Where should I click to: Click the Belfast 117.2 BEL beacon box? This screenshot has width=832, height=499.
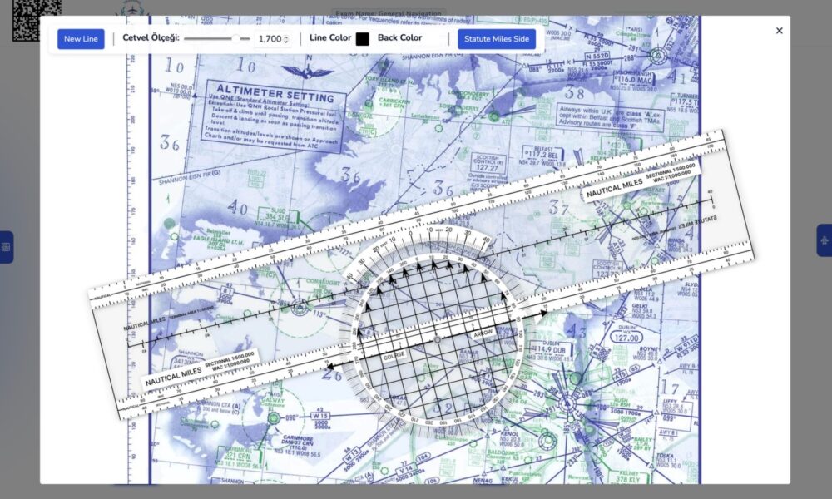tap(542, 154)
